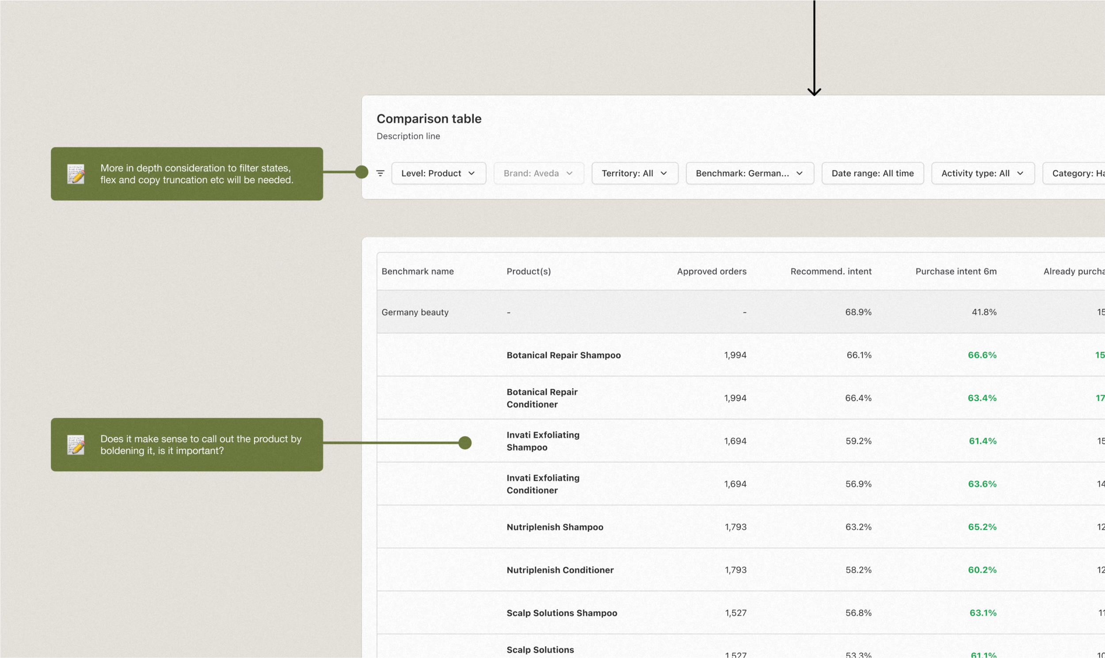Click notepad icon in boldening note
Image resolution: width=1105 pixels, height=658 pixels.
pyautogui.click(x=76, y=445)
